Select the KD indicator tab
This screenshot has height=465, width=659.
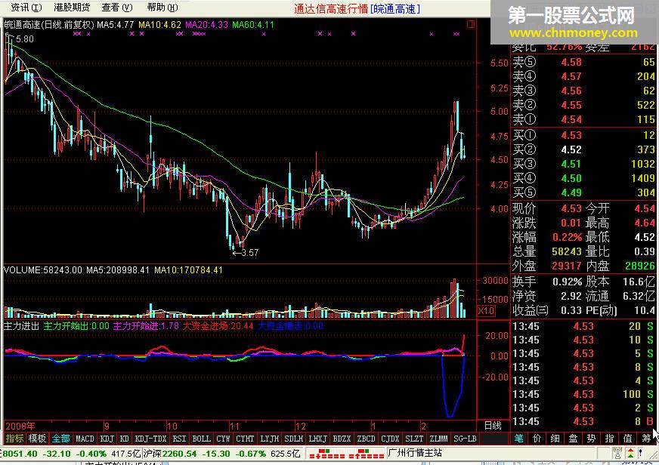tap(125, 439)
